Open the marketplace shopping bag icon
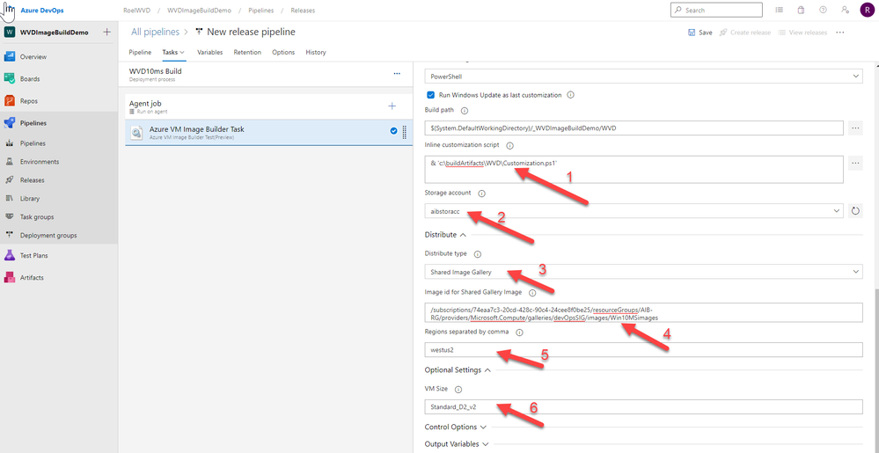This screenshot has height=453, width=879. click(801, 10)
